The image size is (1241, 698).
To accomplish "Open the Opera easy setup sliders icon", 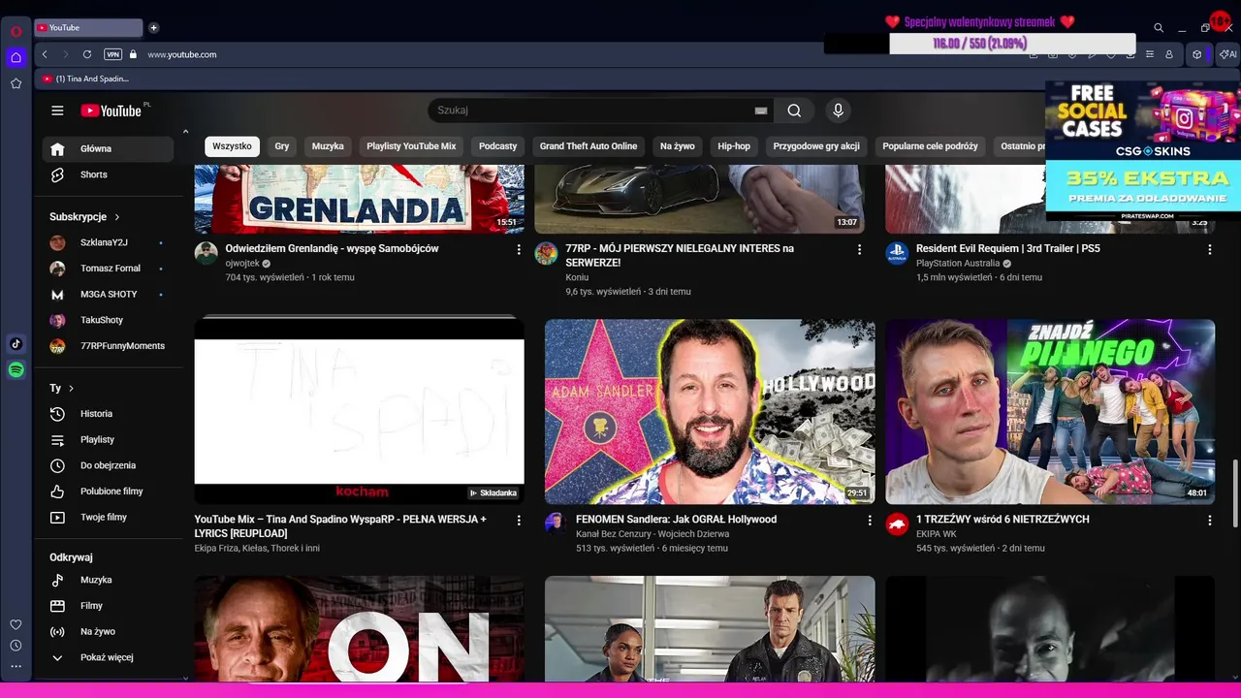I will click(1150, 54).
